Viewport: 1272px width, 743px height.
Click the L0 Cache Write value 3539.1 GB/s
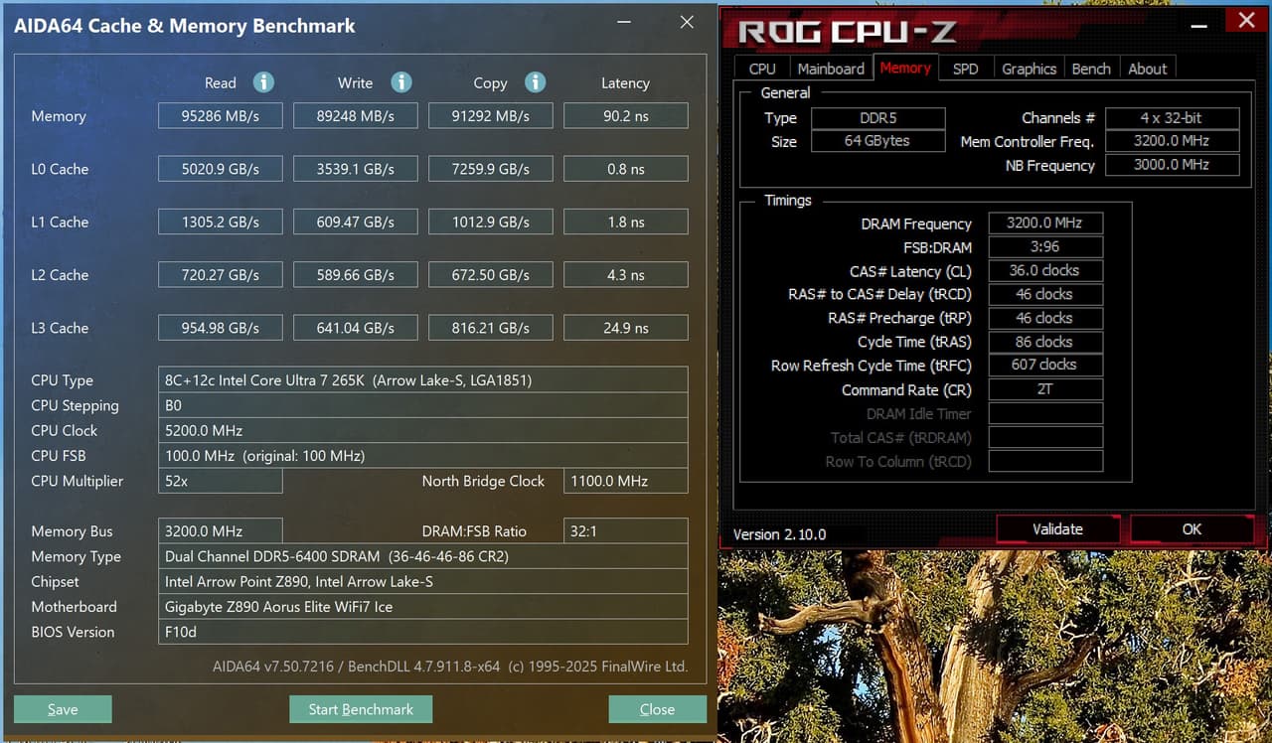coord(356,169)
